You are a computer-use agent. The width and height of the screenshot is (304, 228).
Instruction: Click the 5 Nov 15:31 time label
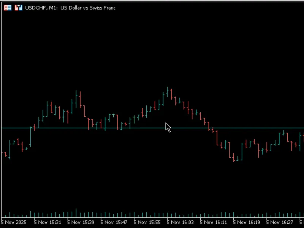pos(47,222)
